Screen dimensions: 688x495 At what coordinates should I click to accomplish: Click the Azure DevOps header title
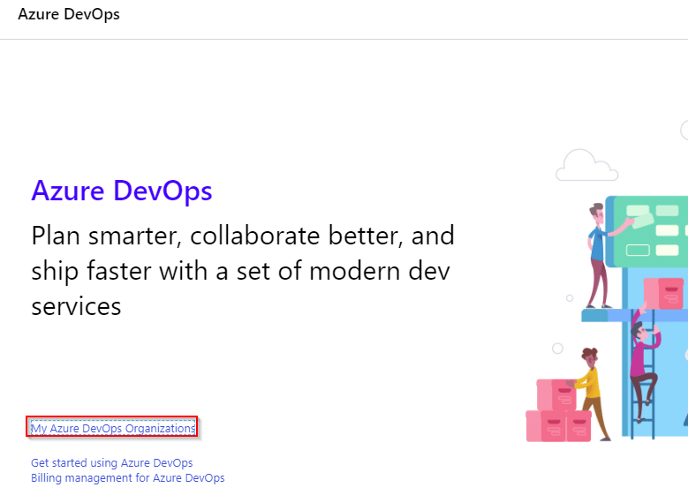click(x=69, y=14)
